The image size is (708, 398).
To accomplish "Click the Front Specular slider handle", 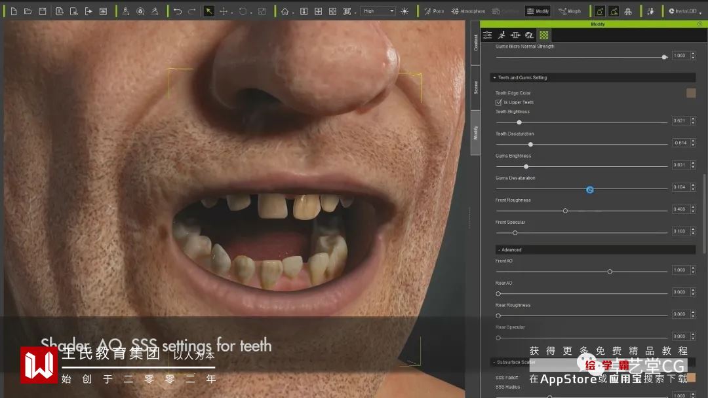I will (x=515, y=232).
